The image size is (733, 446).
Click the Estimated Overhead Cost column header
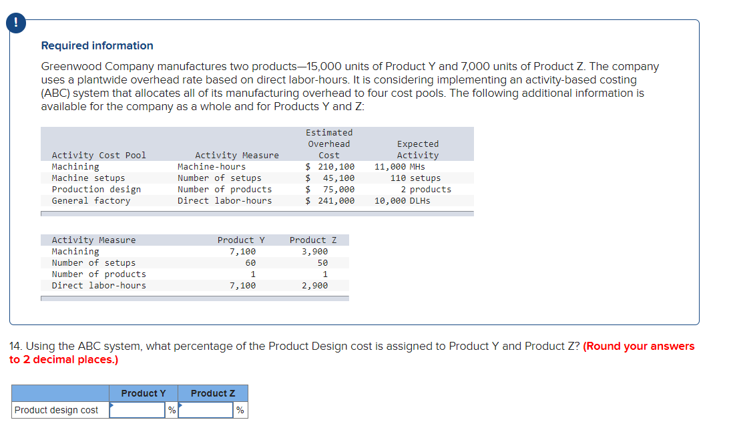[329, 144]
